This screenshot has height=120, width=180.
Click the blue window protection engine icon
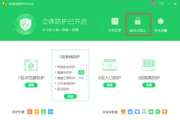tap(50, 112)
